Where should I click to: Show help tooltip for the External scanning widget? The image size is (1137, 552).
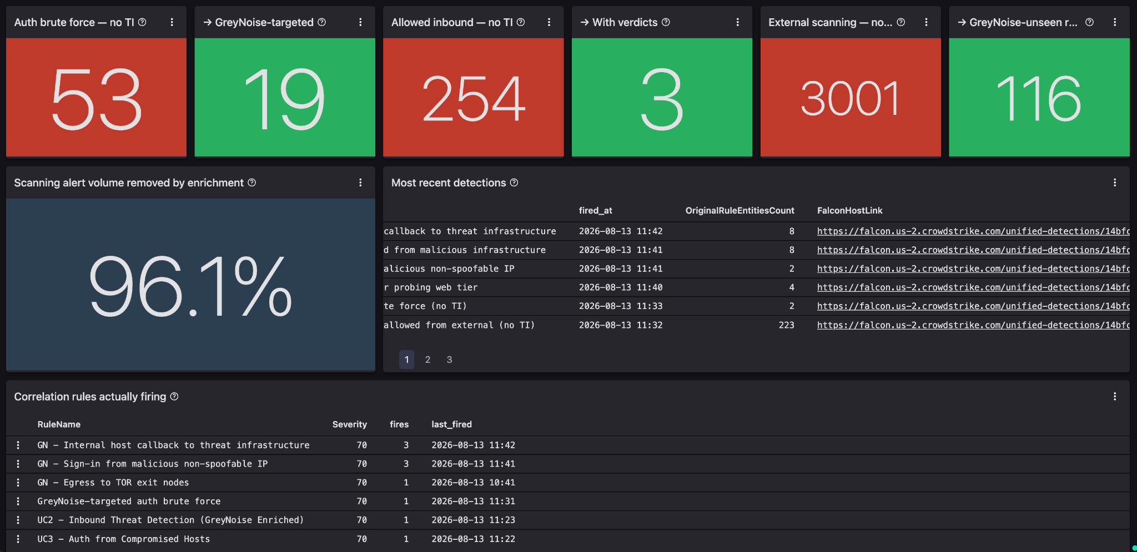(901, 22)
